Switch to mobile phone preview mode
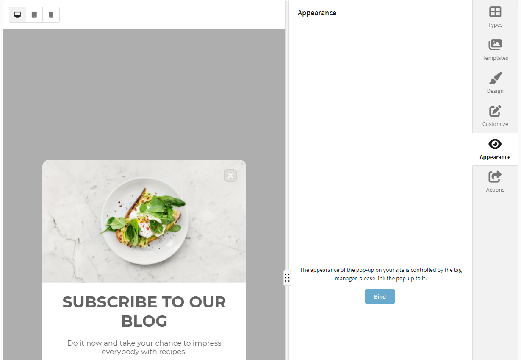Screen dimensions: 521x360 click(51, 15)
